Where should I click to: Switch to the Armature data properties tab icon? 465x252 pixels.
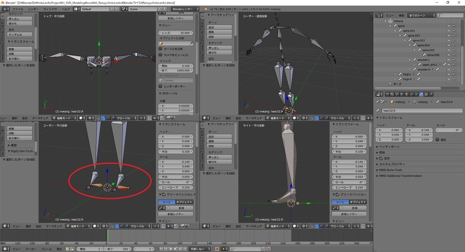(x=416, y=94)
